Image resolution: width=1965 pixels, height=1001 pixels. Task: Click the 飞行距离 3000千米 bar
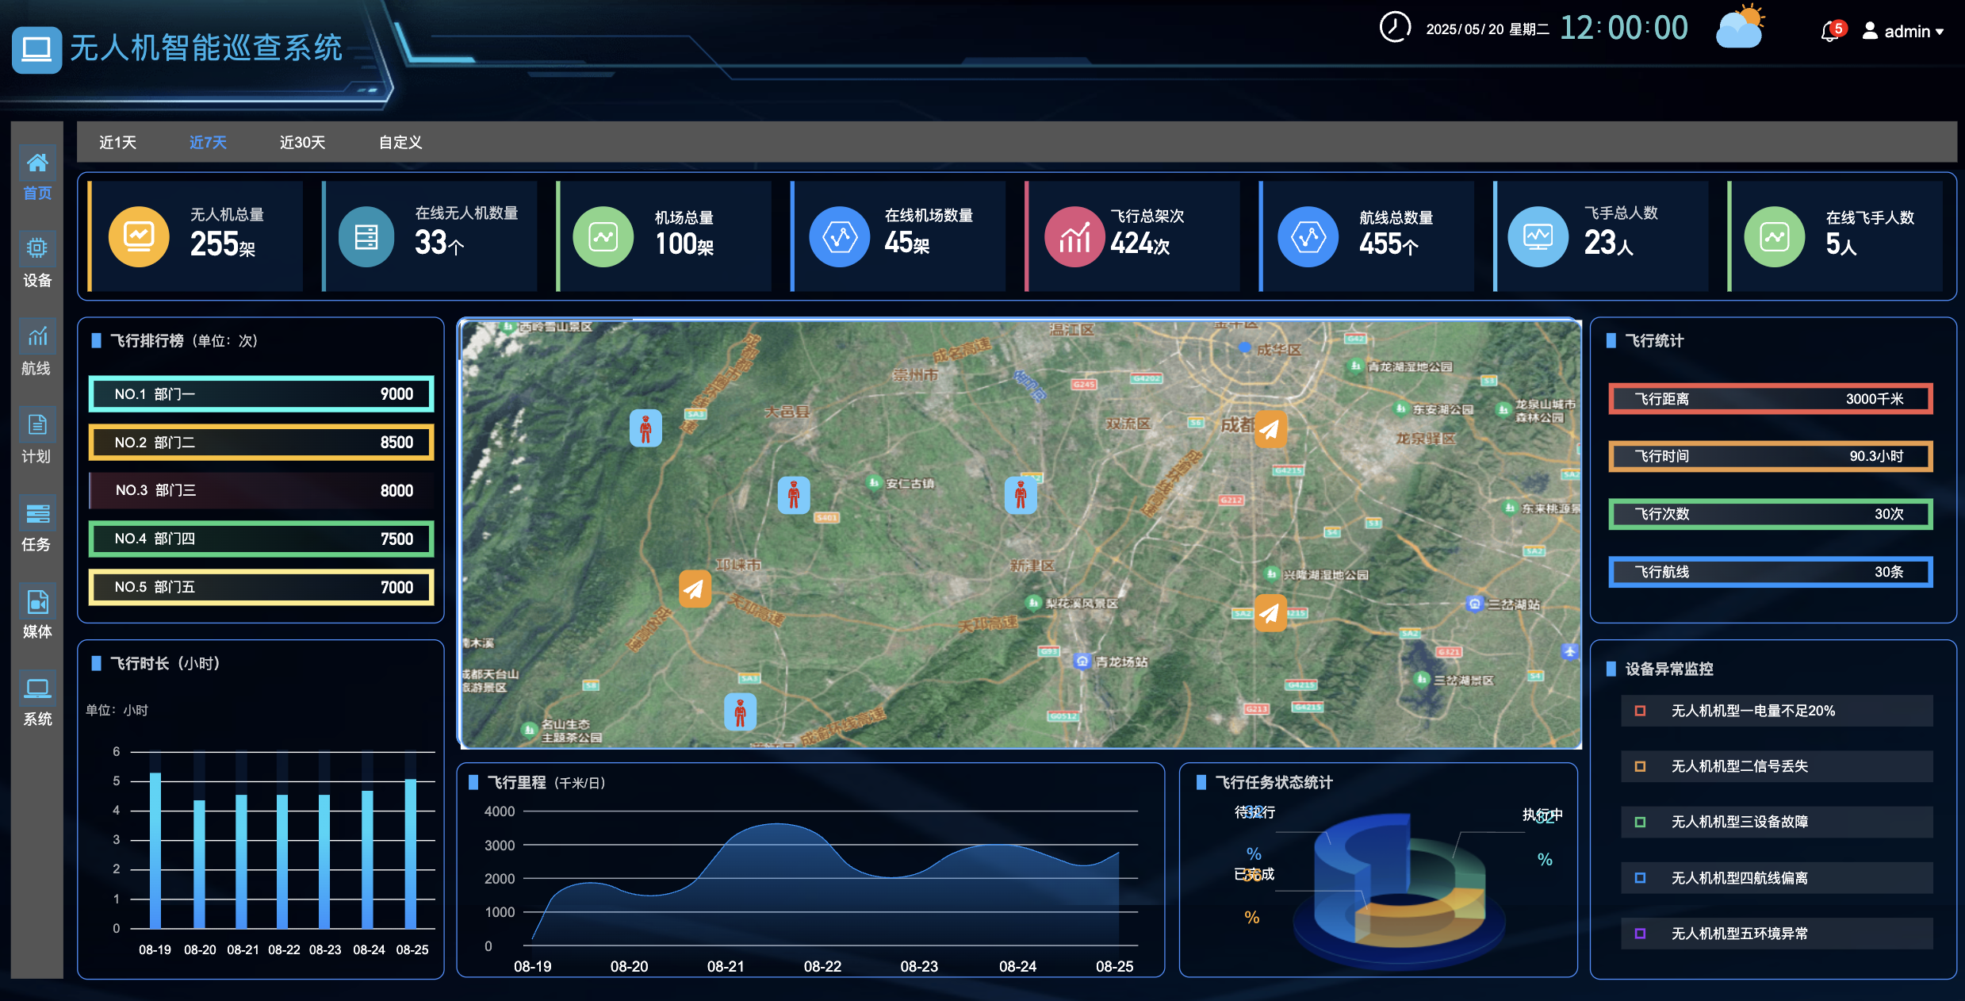pos(1770,399)
